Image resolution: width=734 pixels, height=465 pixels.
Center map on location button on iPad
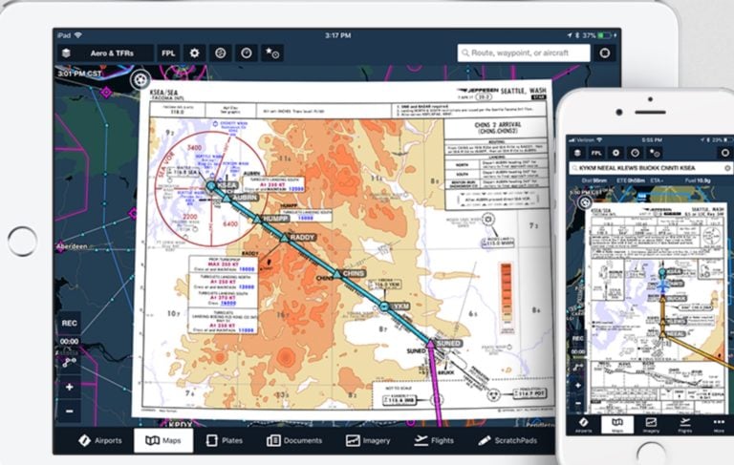click(605, 53)
